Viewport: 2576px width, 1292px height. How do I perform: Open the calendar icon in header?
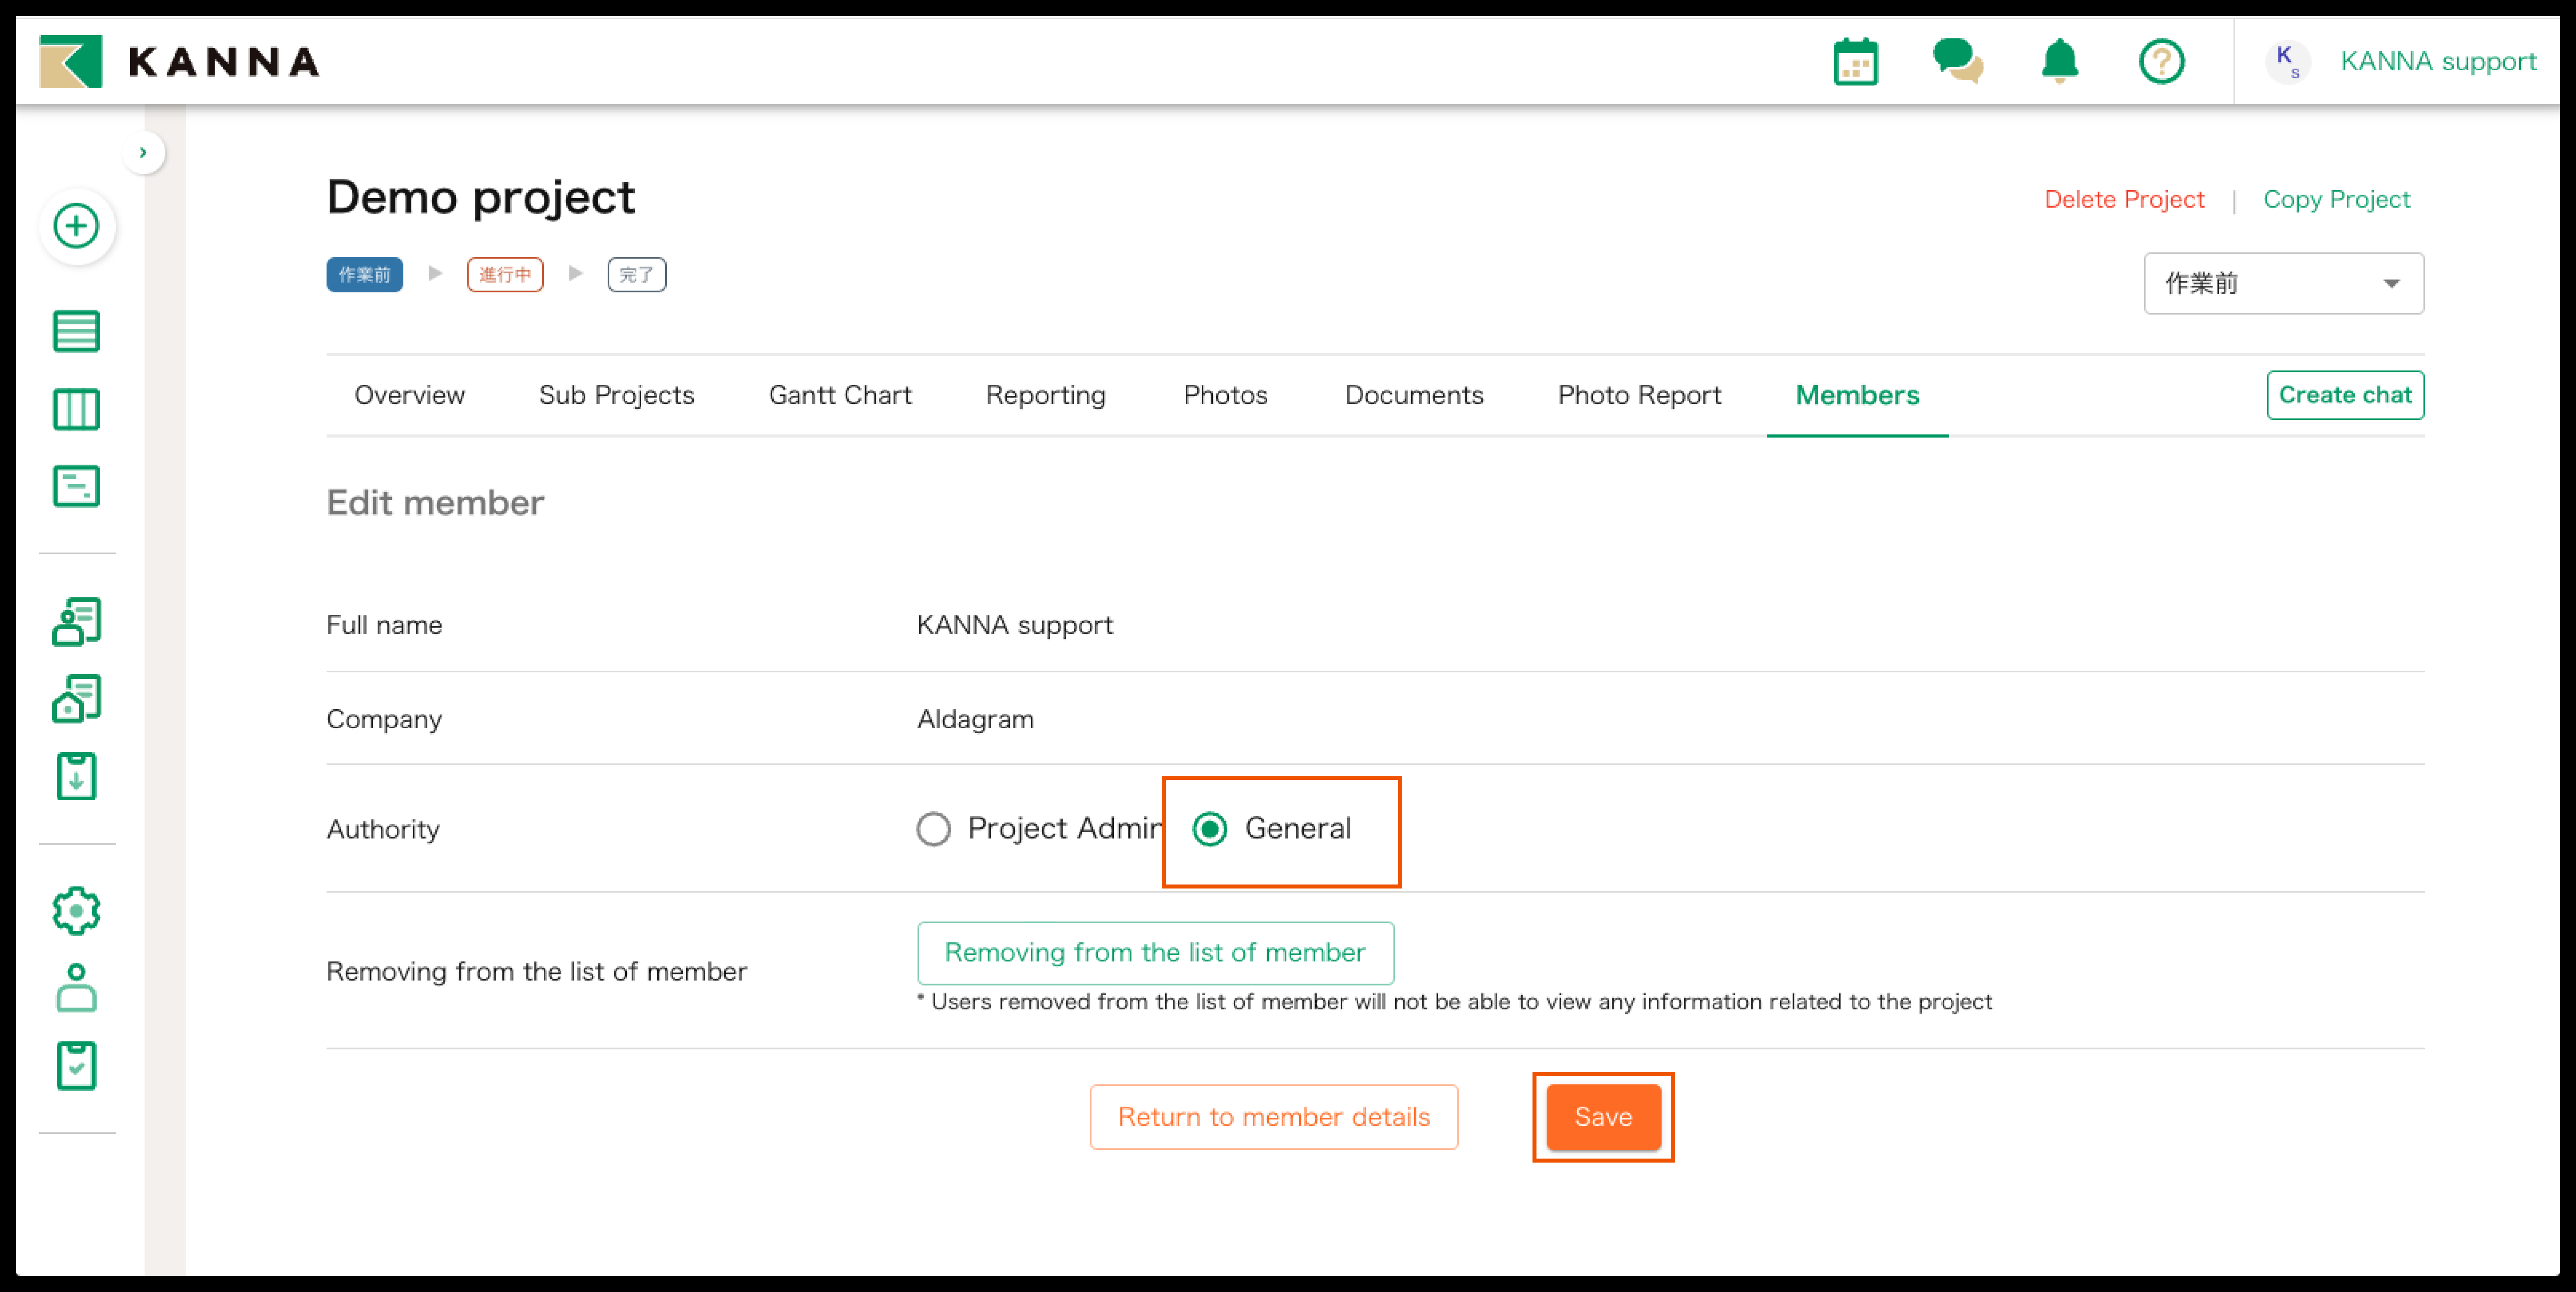pyautogui.click(x=1856, y=62)
